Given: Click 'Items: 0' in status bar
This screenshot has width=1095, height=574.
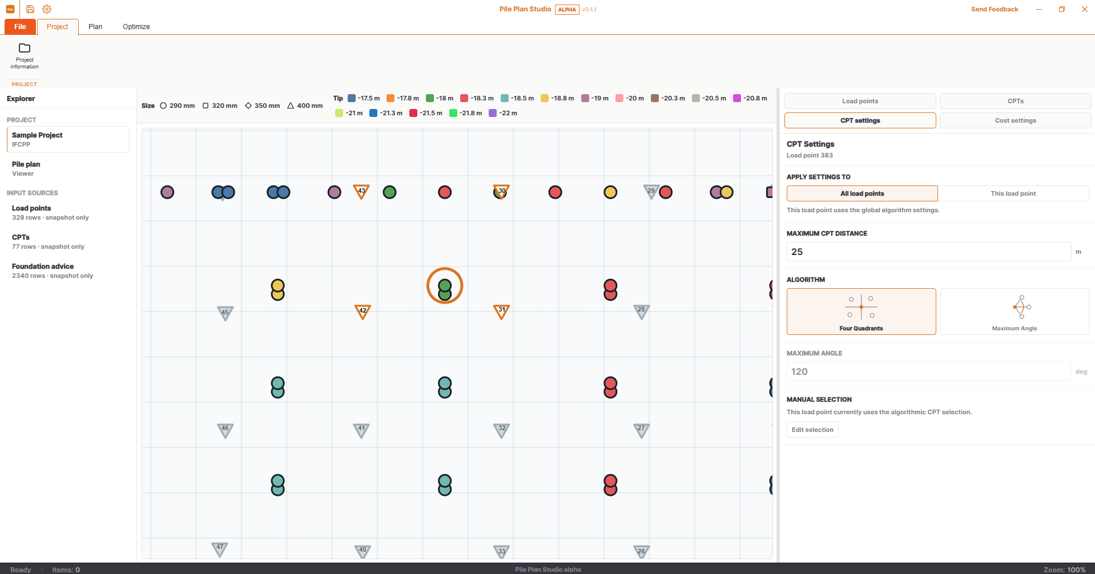Looking at the screenshot, I should 66,569.
